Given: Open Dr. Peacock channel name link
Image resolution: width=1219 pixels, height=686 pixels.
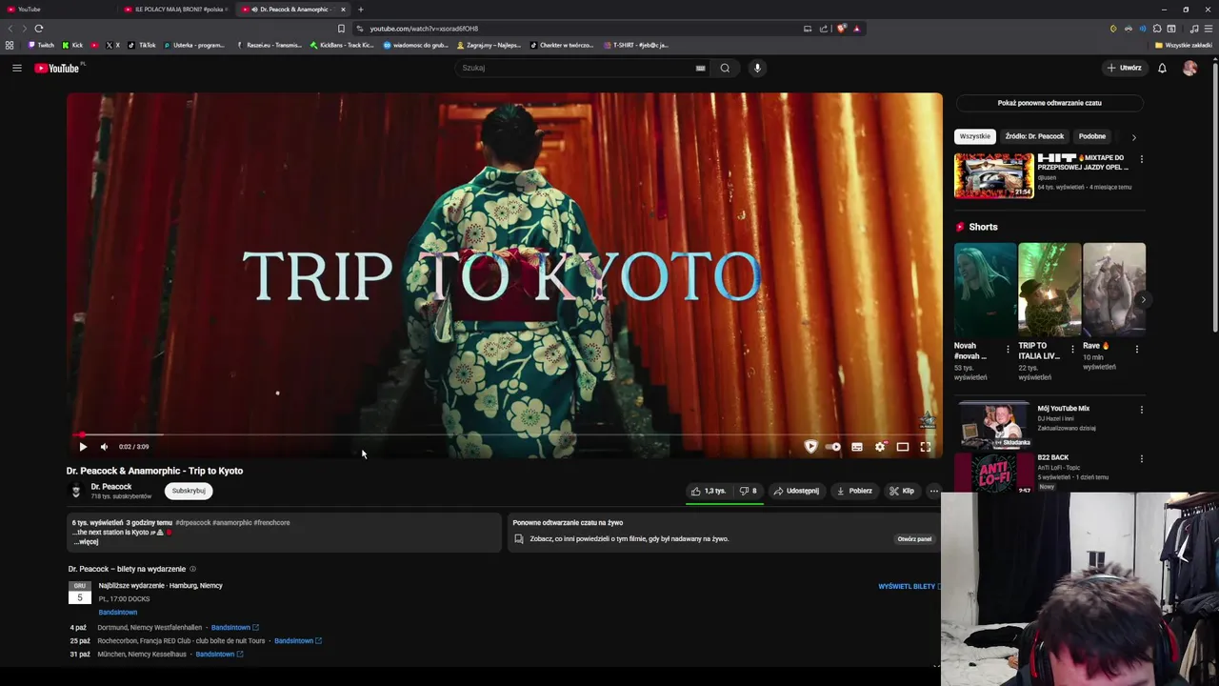Looking at the screenshot, I should click(x=111, y=487).
